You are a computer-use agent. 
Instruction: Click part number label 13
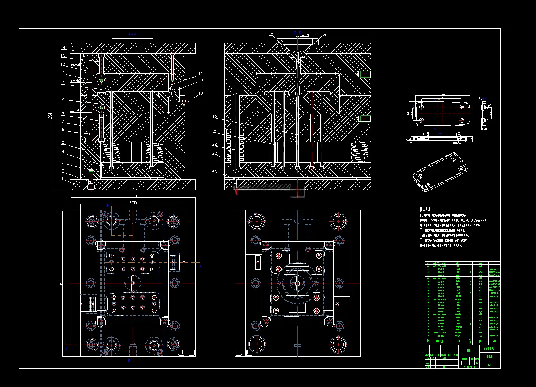point(63,56)
